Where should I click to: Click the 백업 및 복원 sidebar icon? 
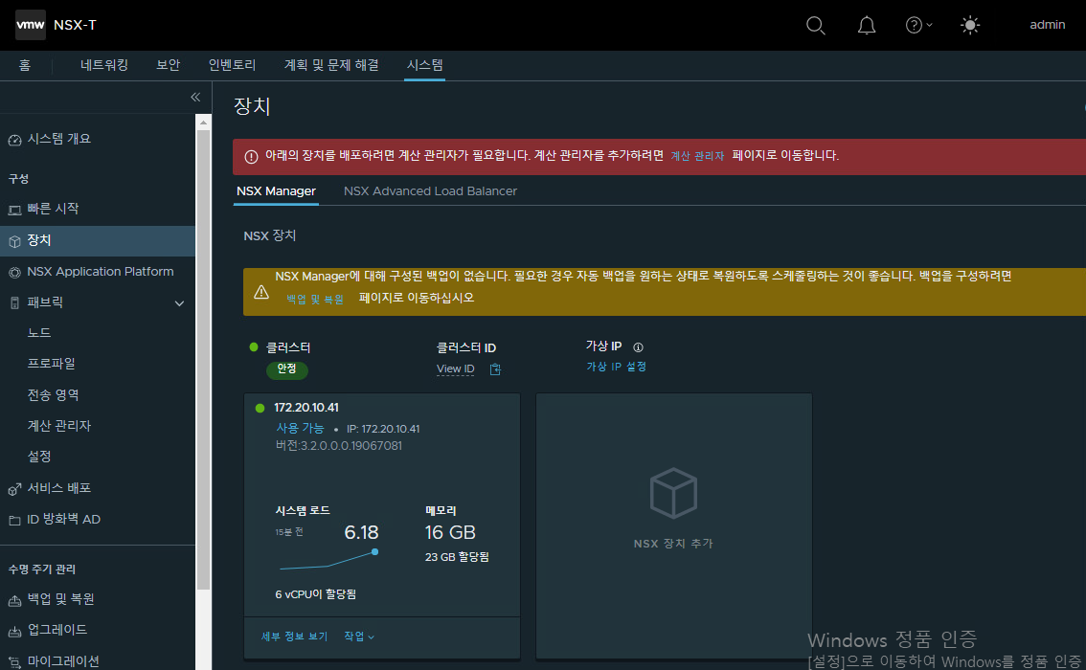(x=14, y=601)
